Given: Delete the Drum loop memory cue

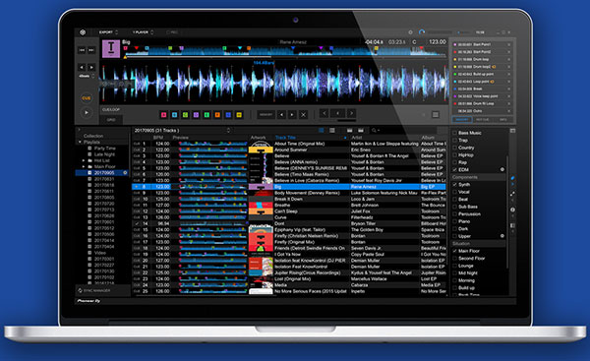Looking at the screenshot, I should (x=508, y=59).
